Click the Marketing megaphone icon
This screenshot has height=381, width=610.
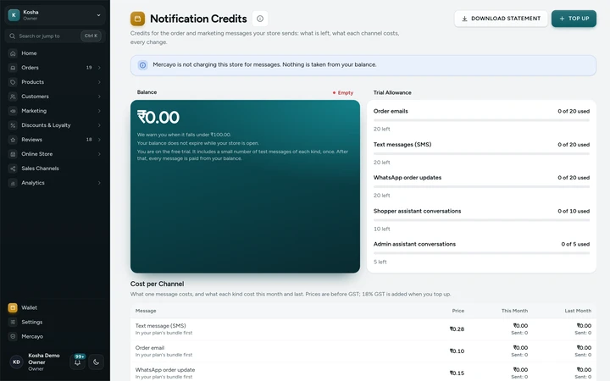[x=13, y=111]
